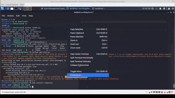This screenshot has width=175, height=98.
Task: Minimize the terminal window
Action: (x=168, y=13)
